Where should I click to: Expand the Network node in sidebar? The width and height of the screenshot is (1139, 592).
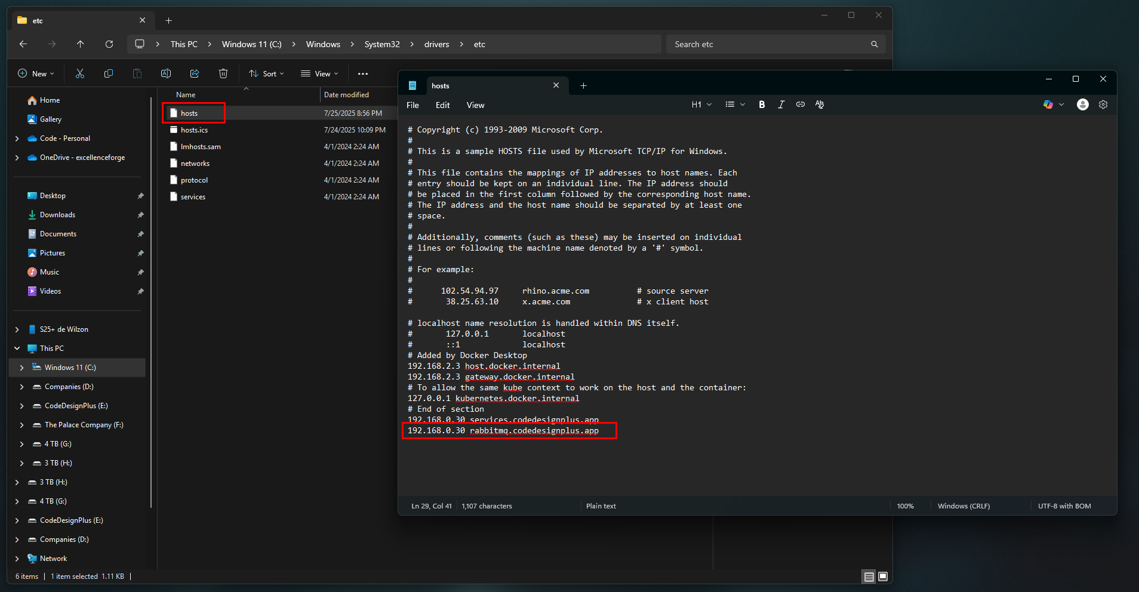(x=17, y=559)
